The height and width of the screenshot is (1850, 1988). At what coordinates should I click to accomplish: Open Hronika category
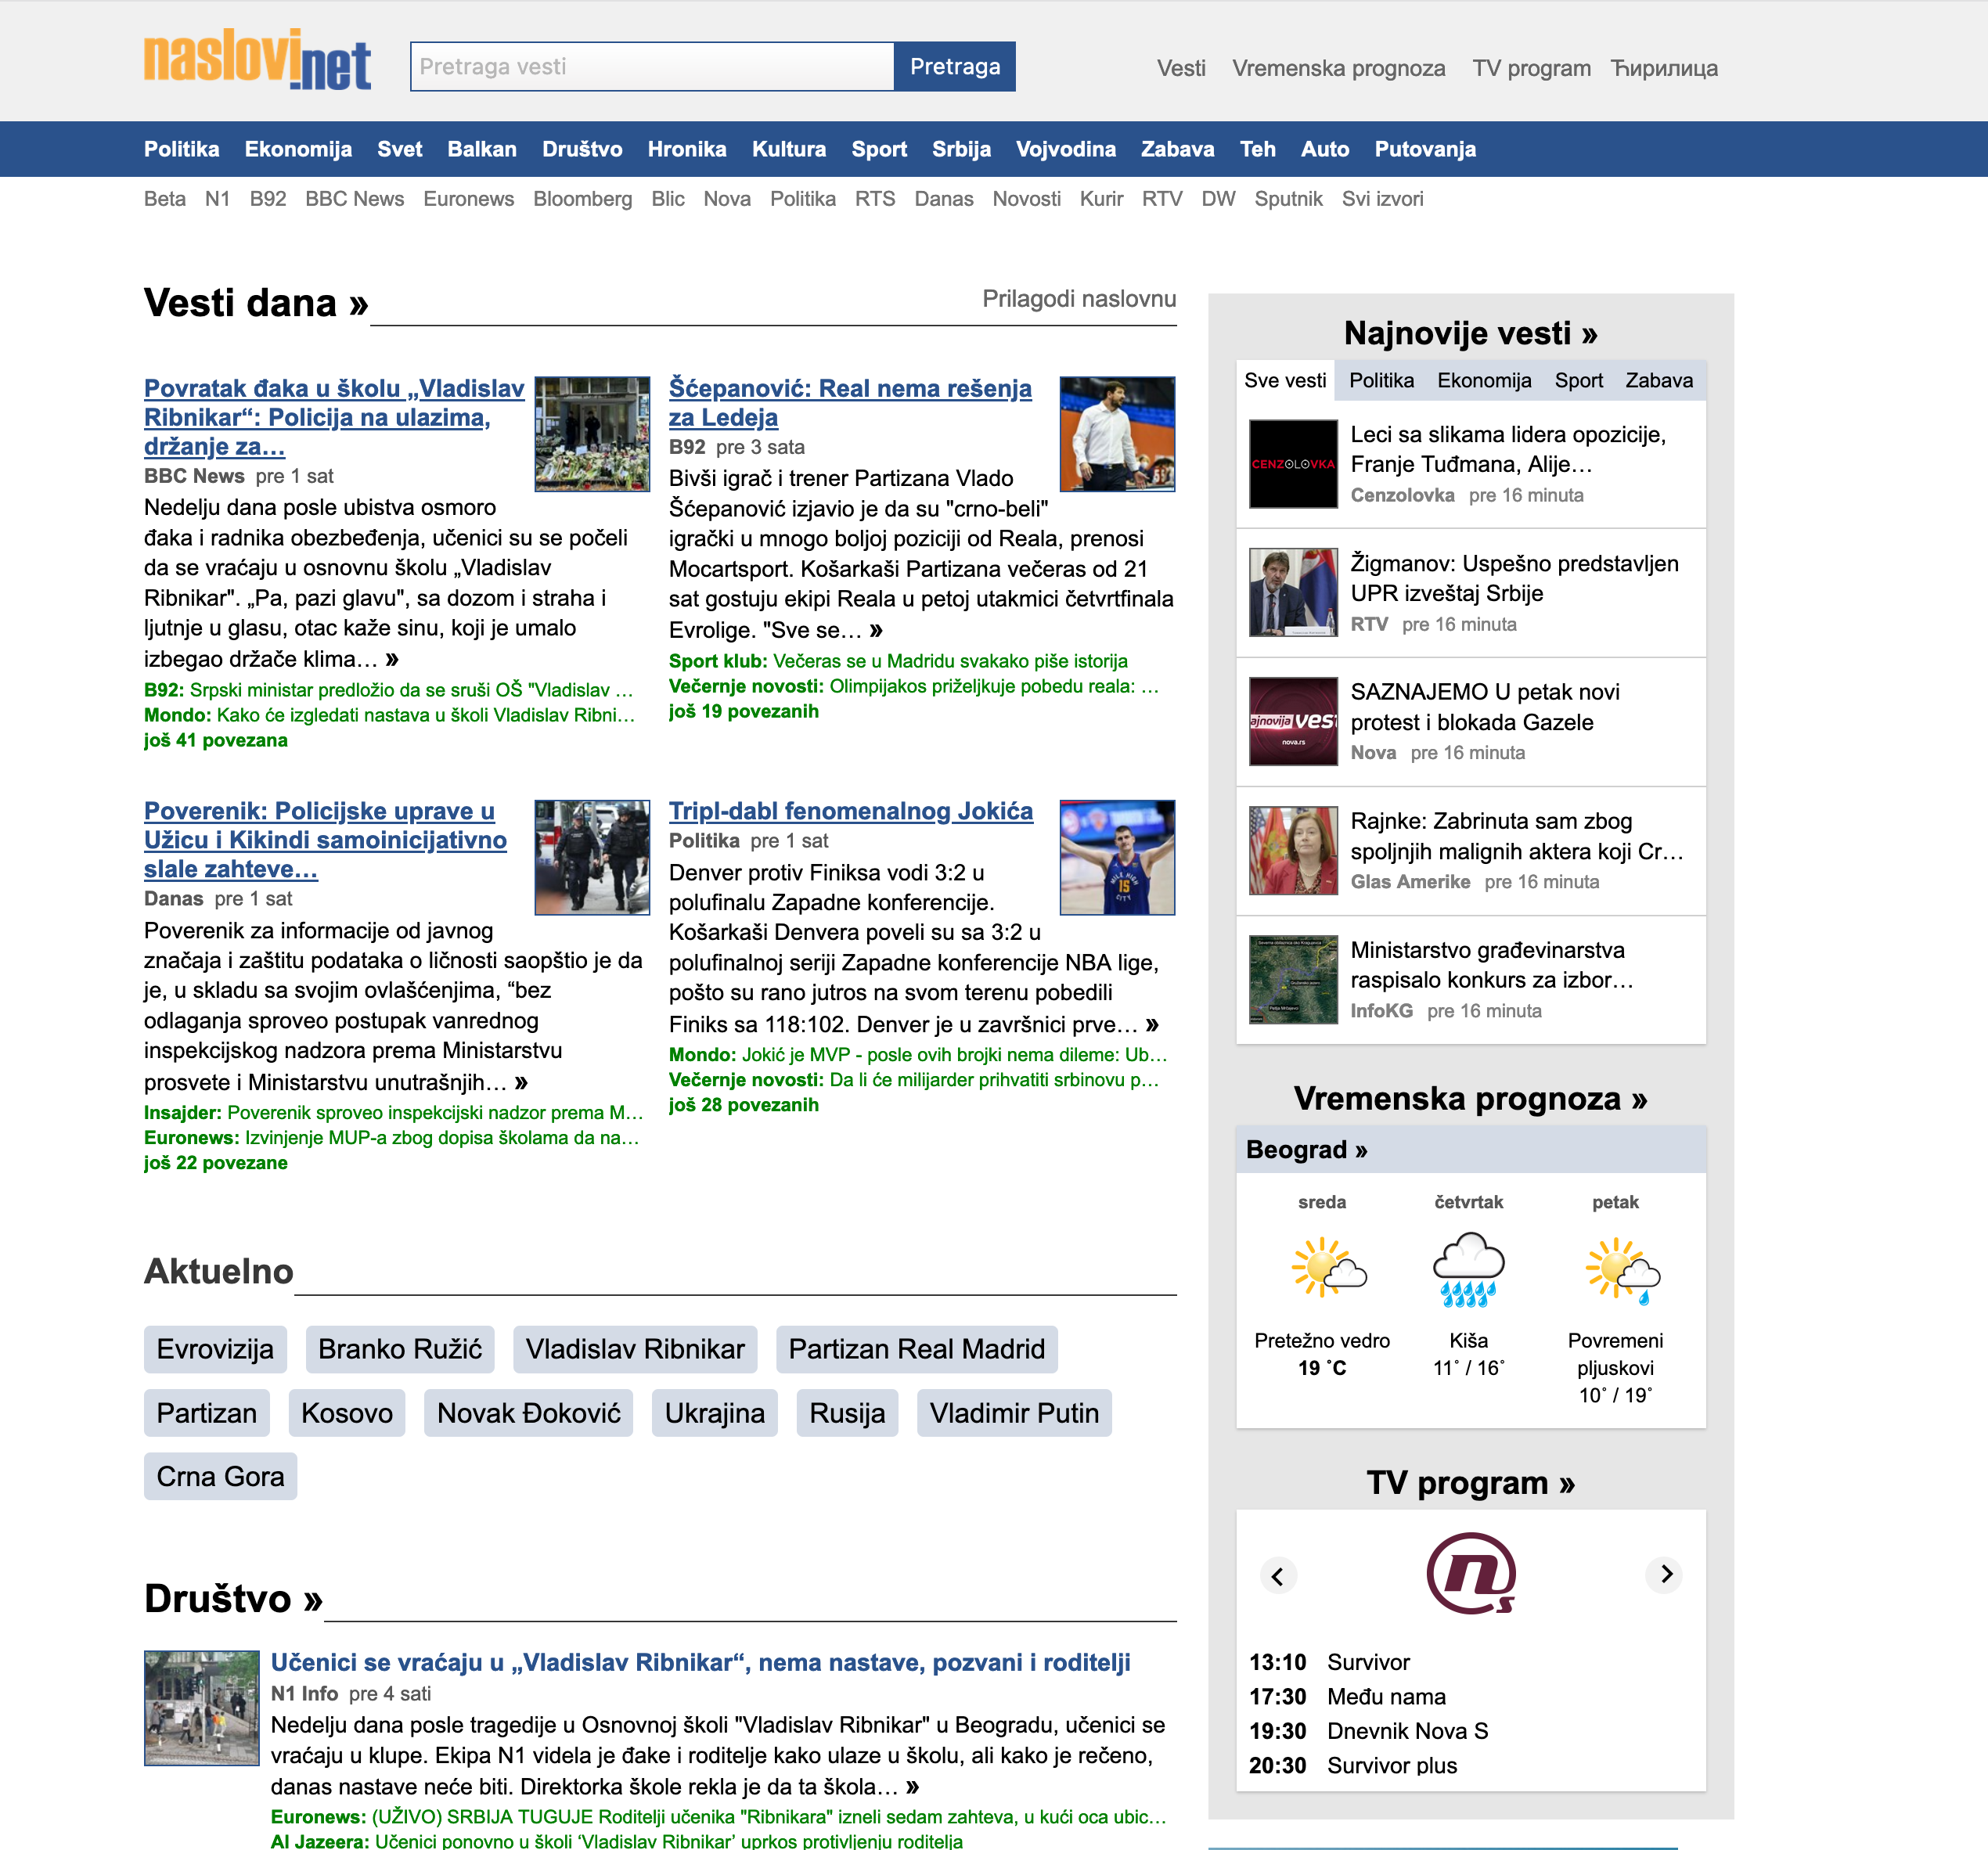coord(687,149)
